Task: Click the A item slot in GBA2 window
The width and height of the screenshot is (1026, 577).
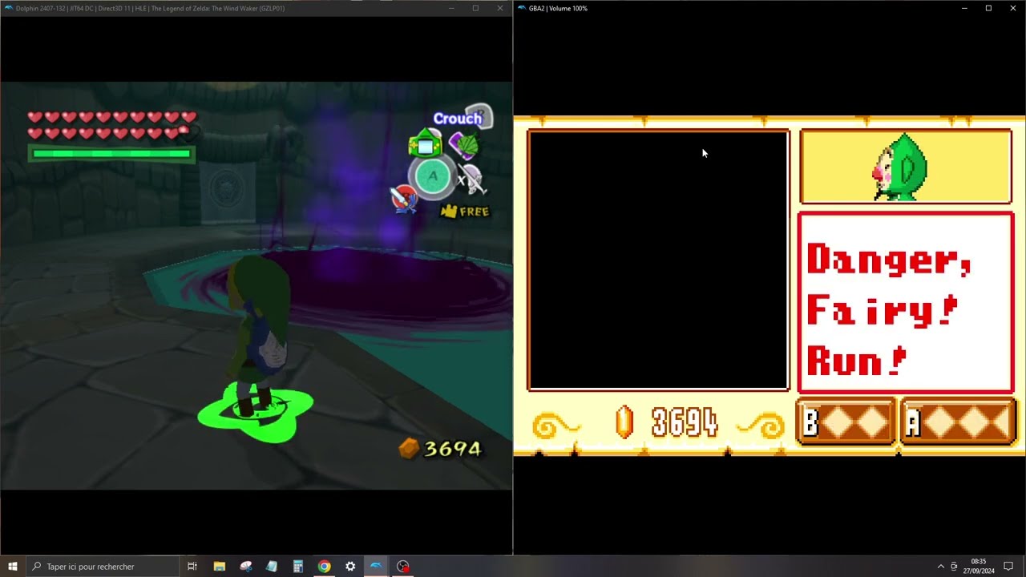Action: click(959, 422)
